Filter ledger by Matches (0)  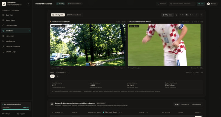pos(185,104)
